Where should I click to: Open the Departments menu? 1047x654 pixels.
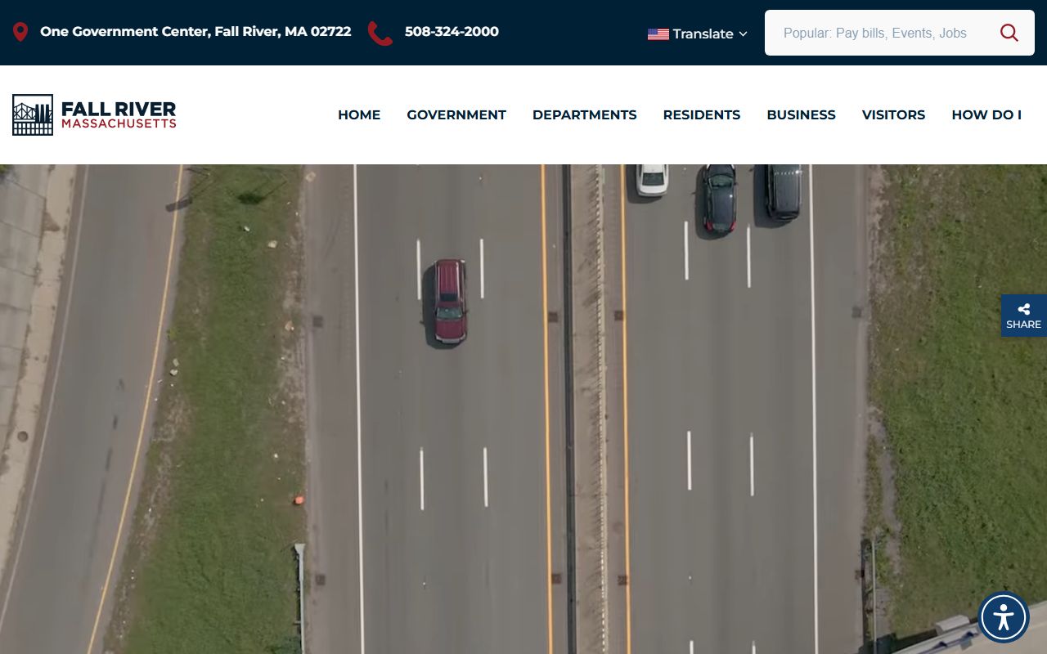coord(584,115)
